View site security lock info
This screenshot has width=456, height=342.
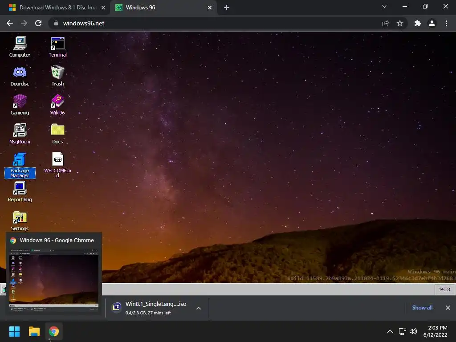click(56, 23)
